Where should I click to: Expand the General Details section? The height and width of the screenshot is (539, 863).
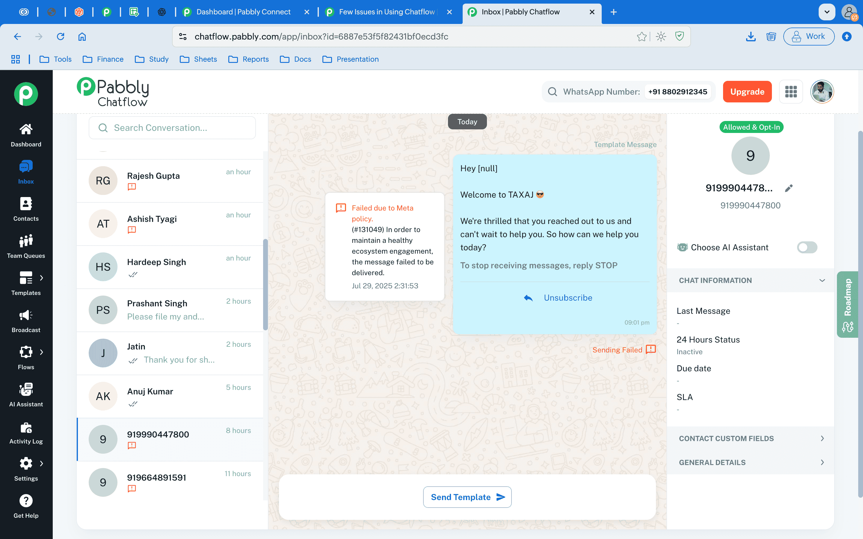750,462
